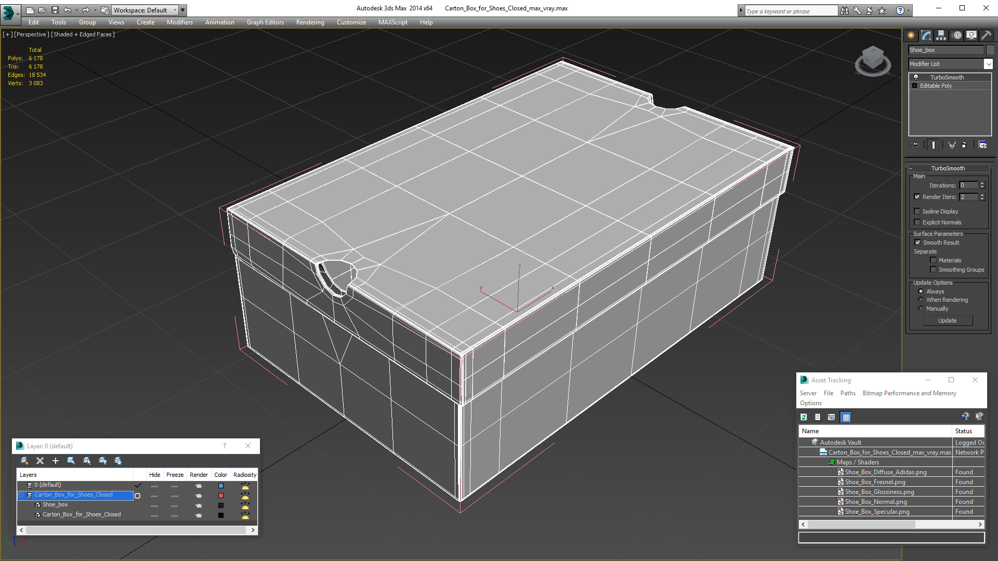Open the Hierarchy command panel tab
This screenshot has width=998, height=561.
(x=941, y=35)
